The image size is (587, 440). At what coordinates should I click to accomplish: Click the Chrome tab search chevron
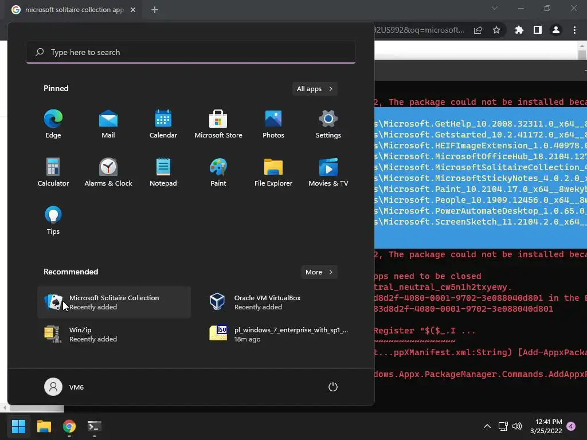(495, 8)
